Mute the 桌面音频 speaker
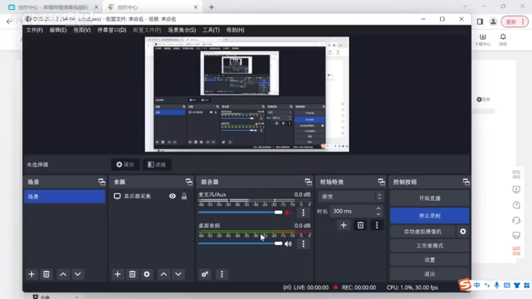The width and height of the screenshot is (532, 299). point(288,244)
